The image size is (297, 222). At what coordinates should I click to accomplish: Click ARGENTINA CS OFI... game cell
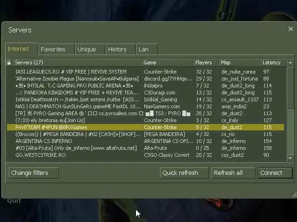(168, 141)
